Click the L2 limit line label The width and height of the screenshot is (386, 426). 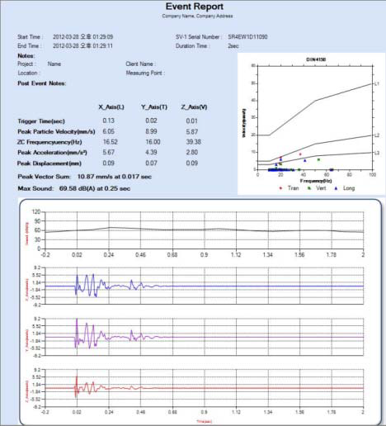377,135
